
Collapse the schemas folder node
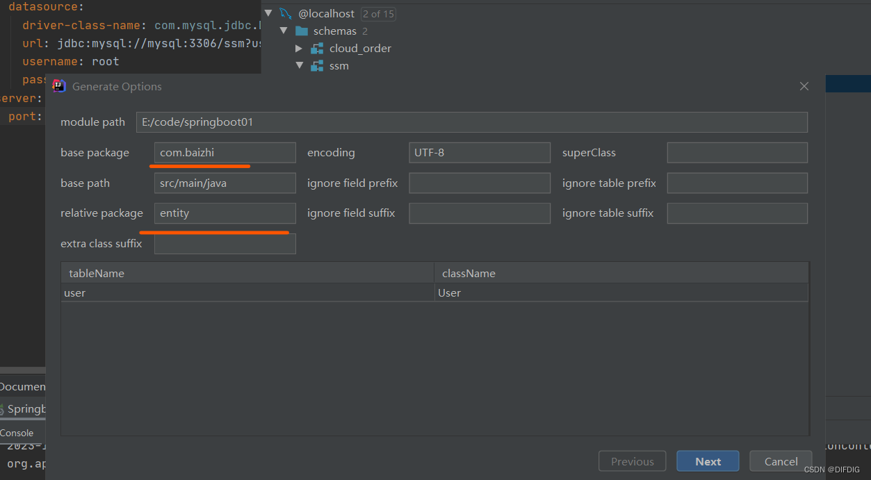[284, 31]
